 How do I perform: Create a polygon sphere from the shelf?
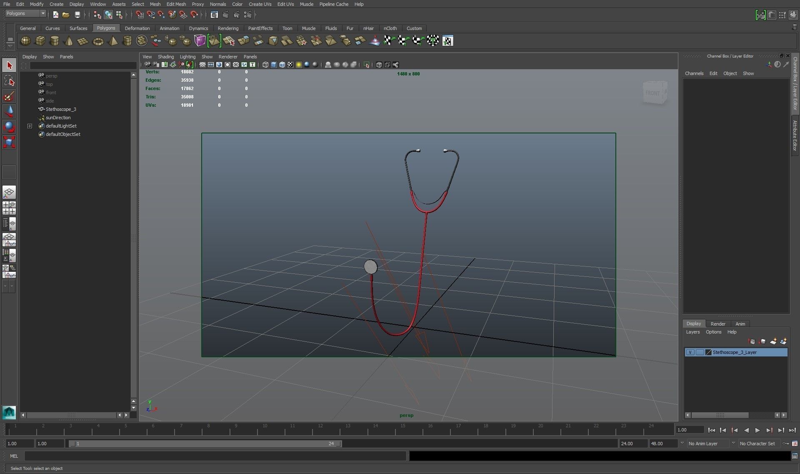click(25, 41)
